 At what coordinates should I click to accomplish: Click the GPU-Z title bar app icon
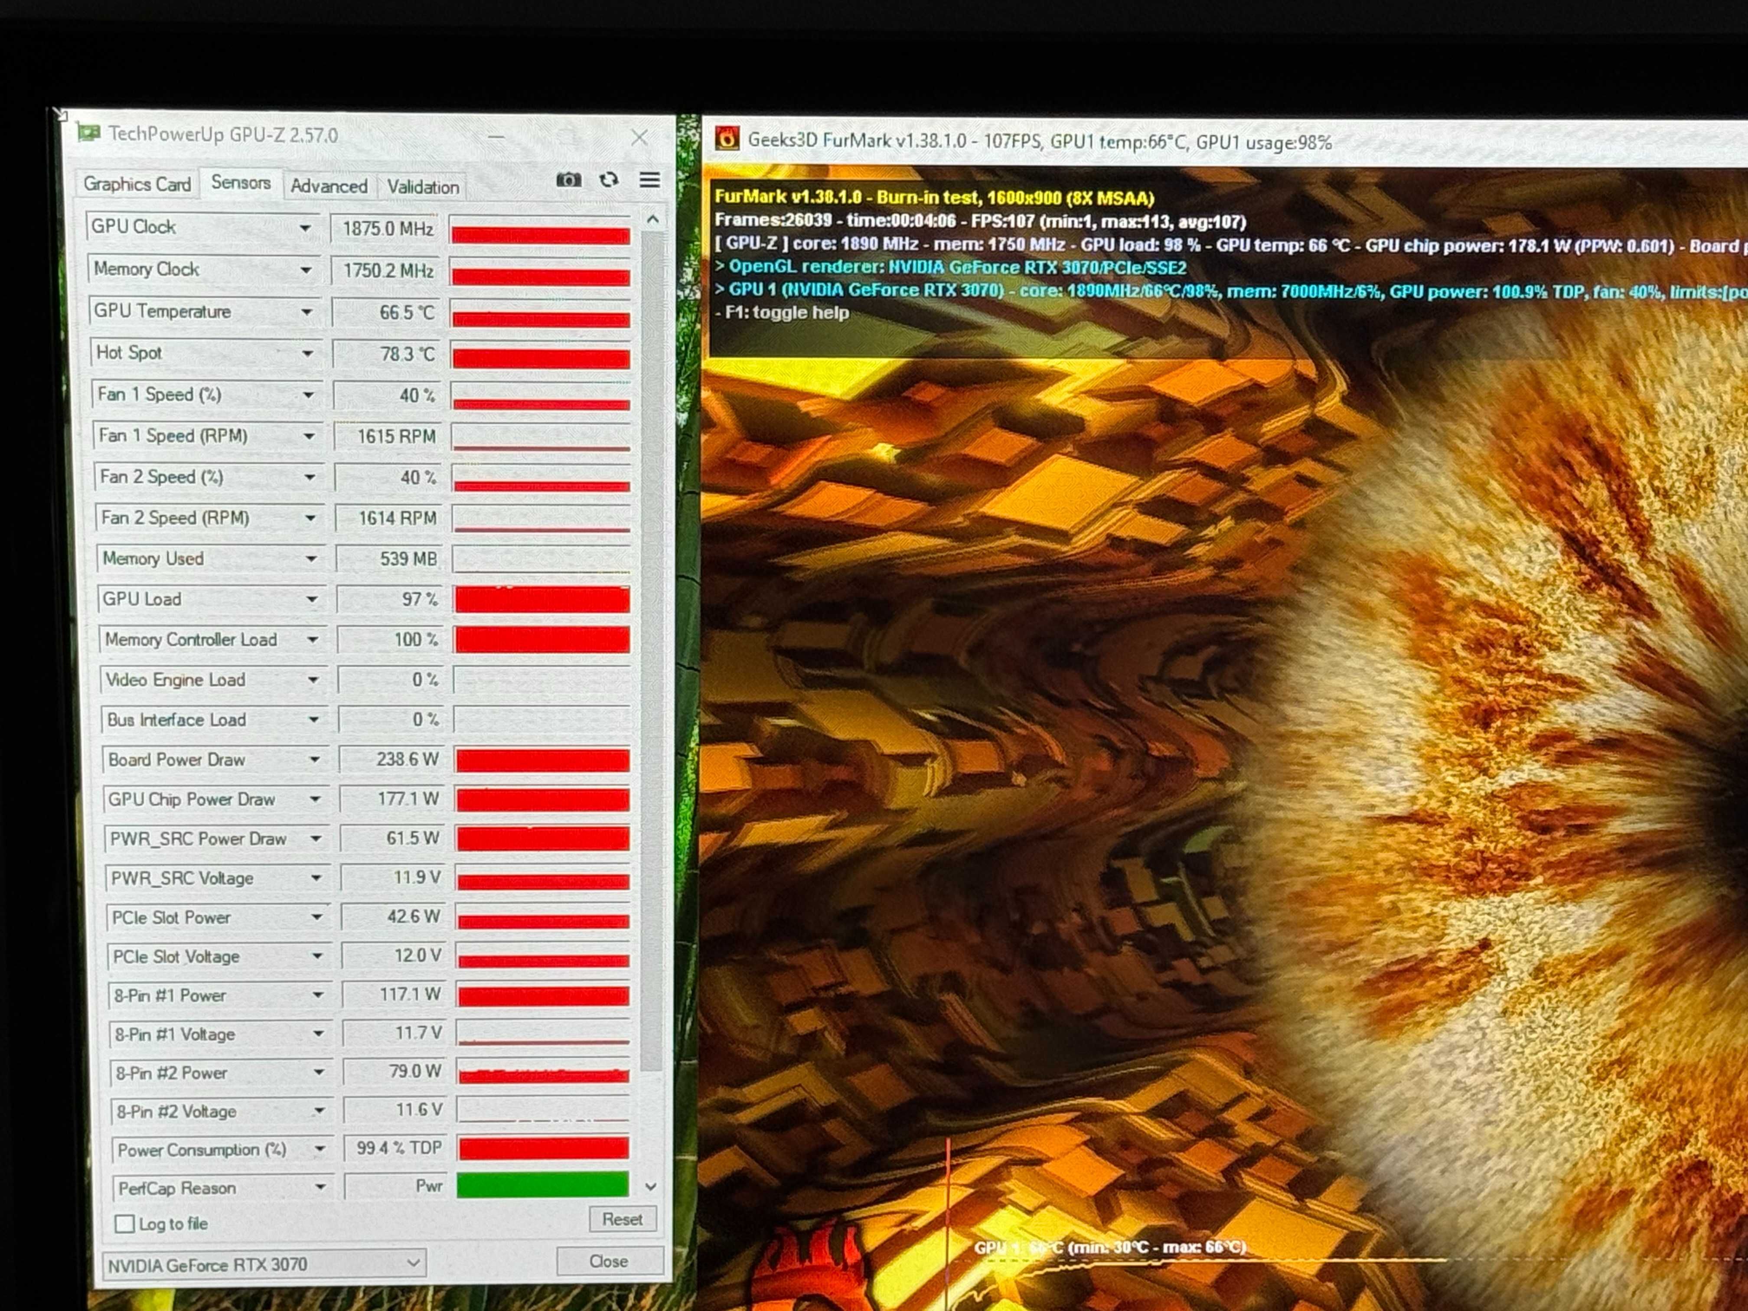[88, 133]
